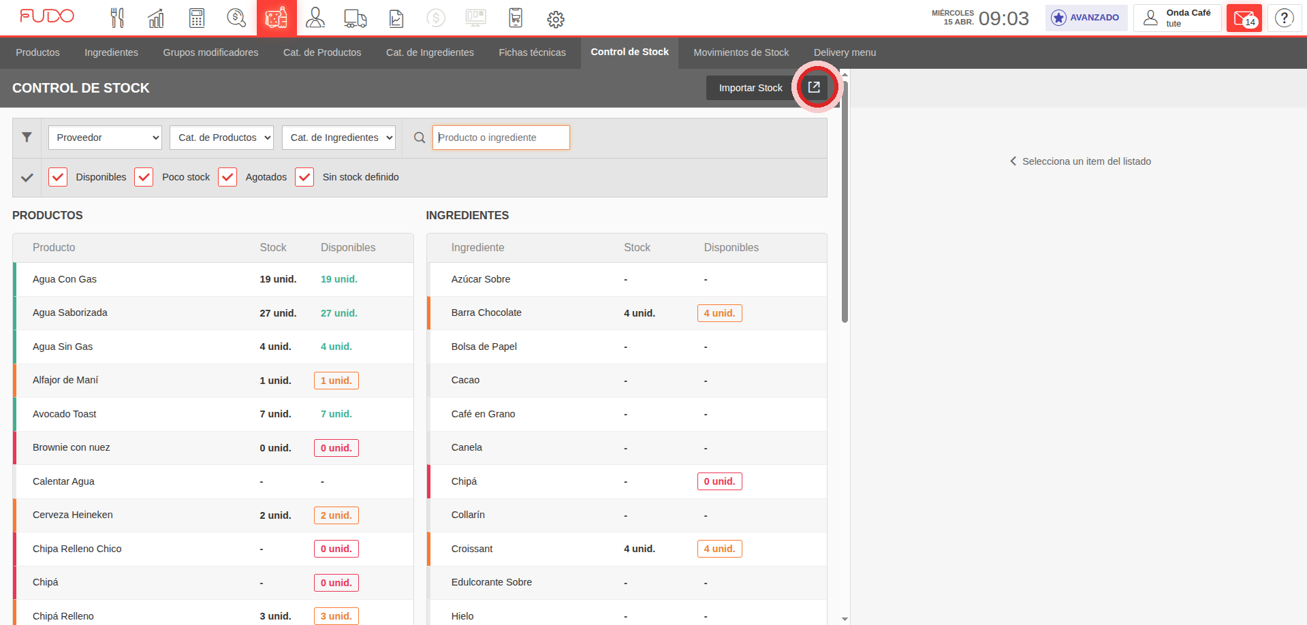The image size is (1307, 625).
Task: Open the Onda Café account menu
Action: [x=1177, y=18]
